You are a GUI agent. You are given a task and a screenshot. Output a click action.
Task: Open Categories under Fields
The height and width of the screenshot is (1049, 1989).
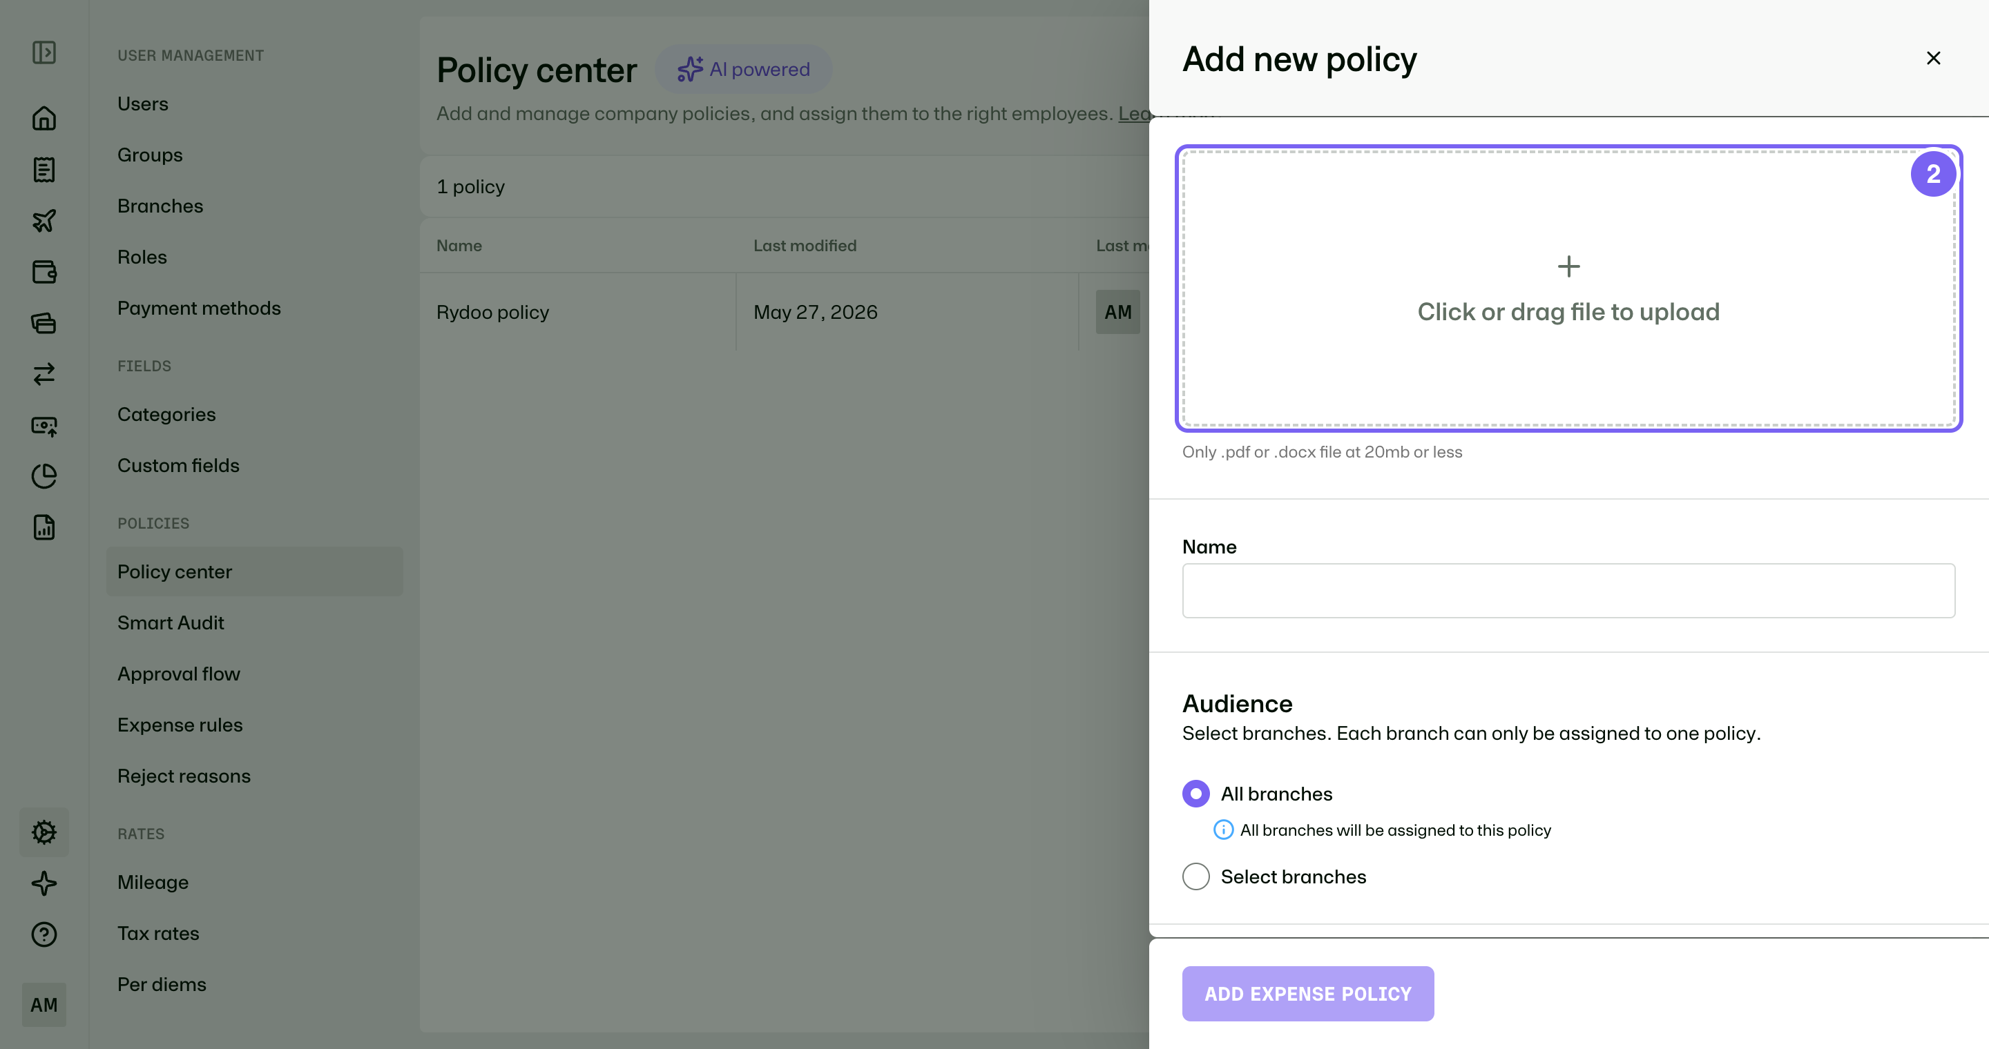click(166, 414)
